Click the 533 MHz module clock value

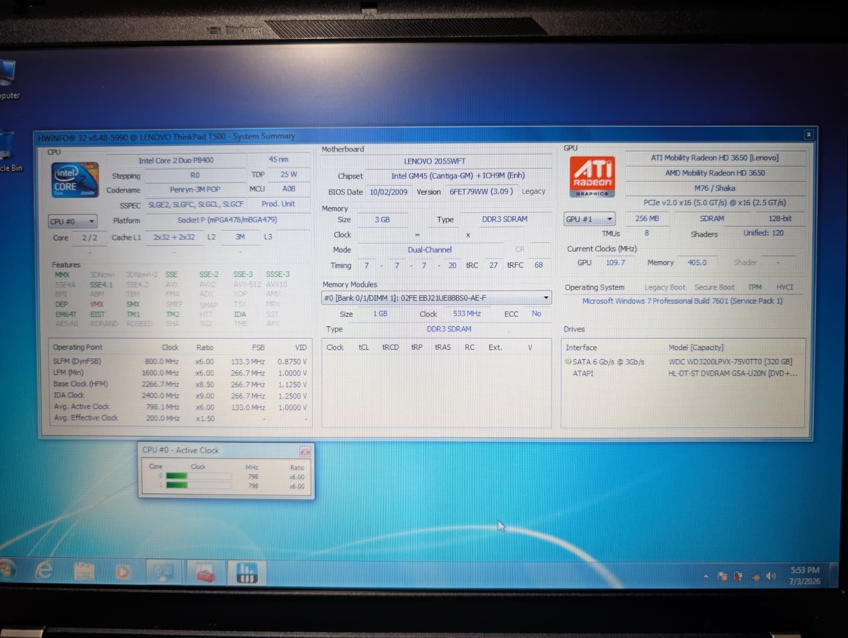467,314
